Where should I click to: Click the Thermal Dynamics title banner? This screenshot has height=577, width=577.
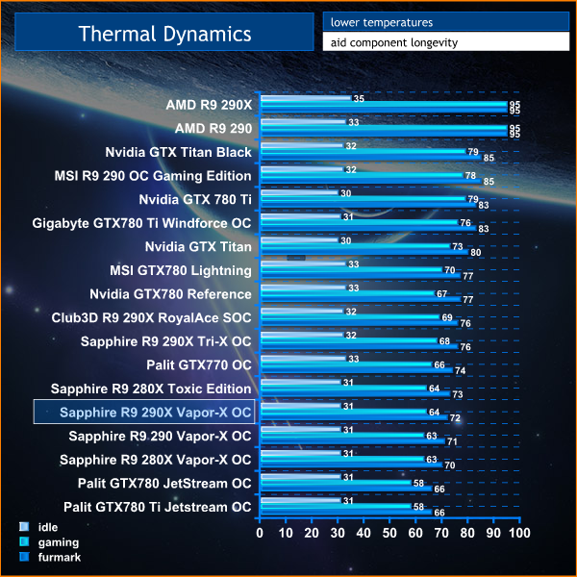click(x=164, y=33)
